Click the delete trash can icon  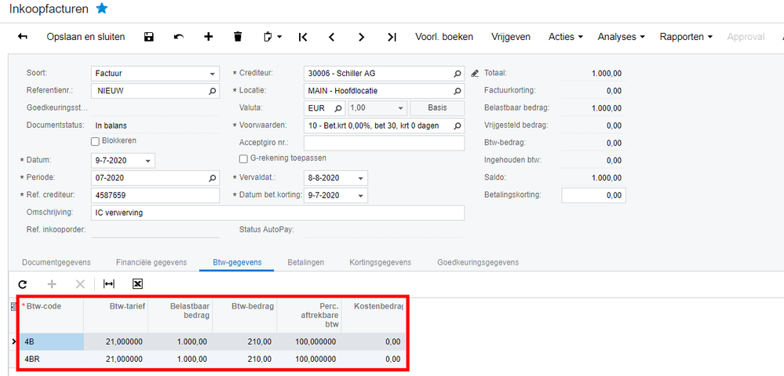tap(238, 37)
